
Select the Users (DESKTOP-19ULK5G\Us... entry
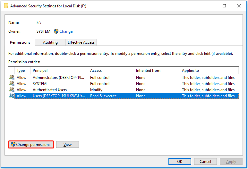coord(59,96)
